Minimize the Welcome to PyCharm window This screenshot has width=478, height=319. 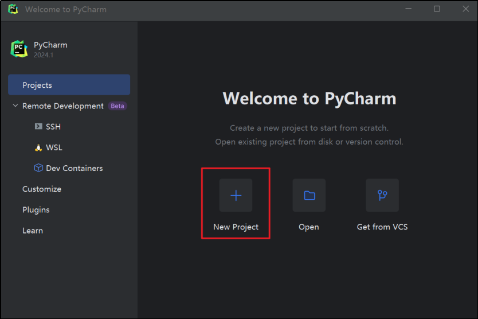tap(409, 9)
